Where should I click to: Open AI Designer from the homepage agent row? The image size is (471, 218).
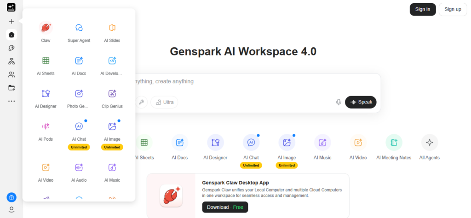215,147
